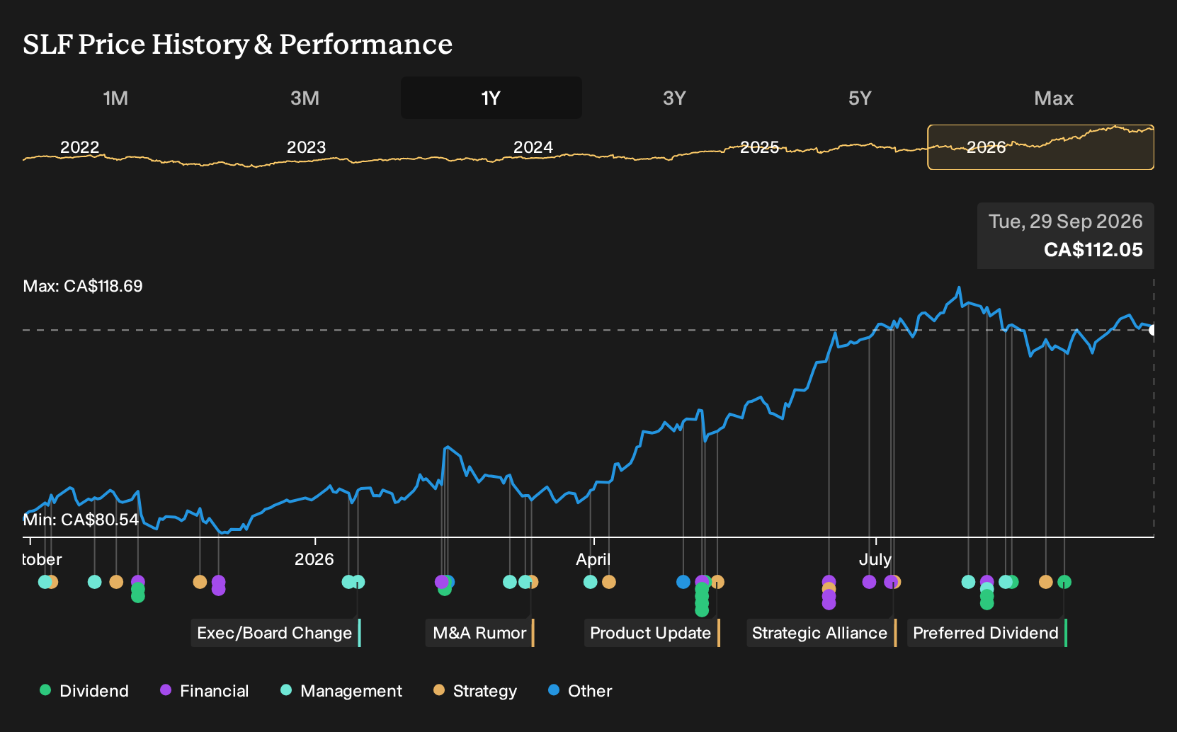
Task: Click the 'SLF Price History & Performance' heading
Action: tap(238, 44)
